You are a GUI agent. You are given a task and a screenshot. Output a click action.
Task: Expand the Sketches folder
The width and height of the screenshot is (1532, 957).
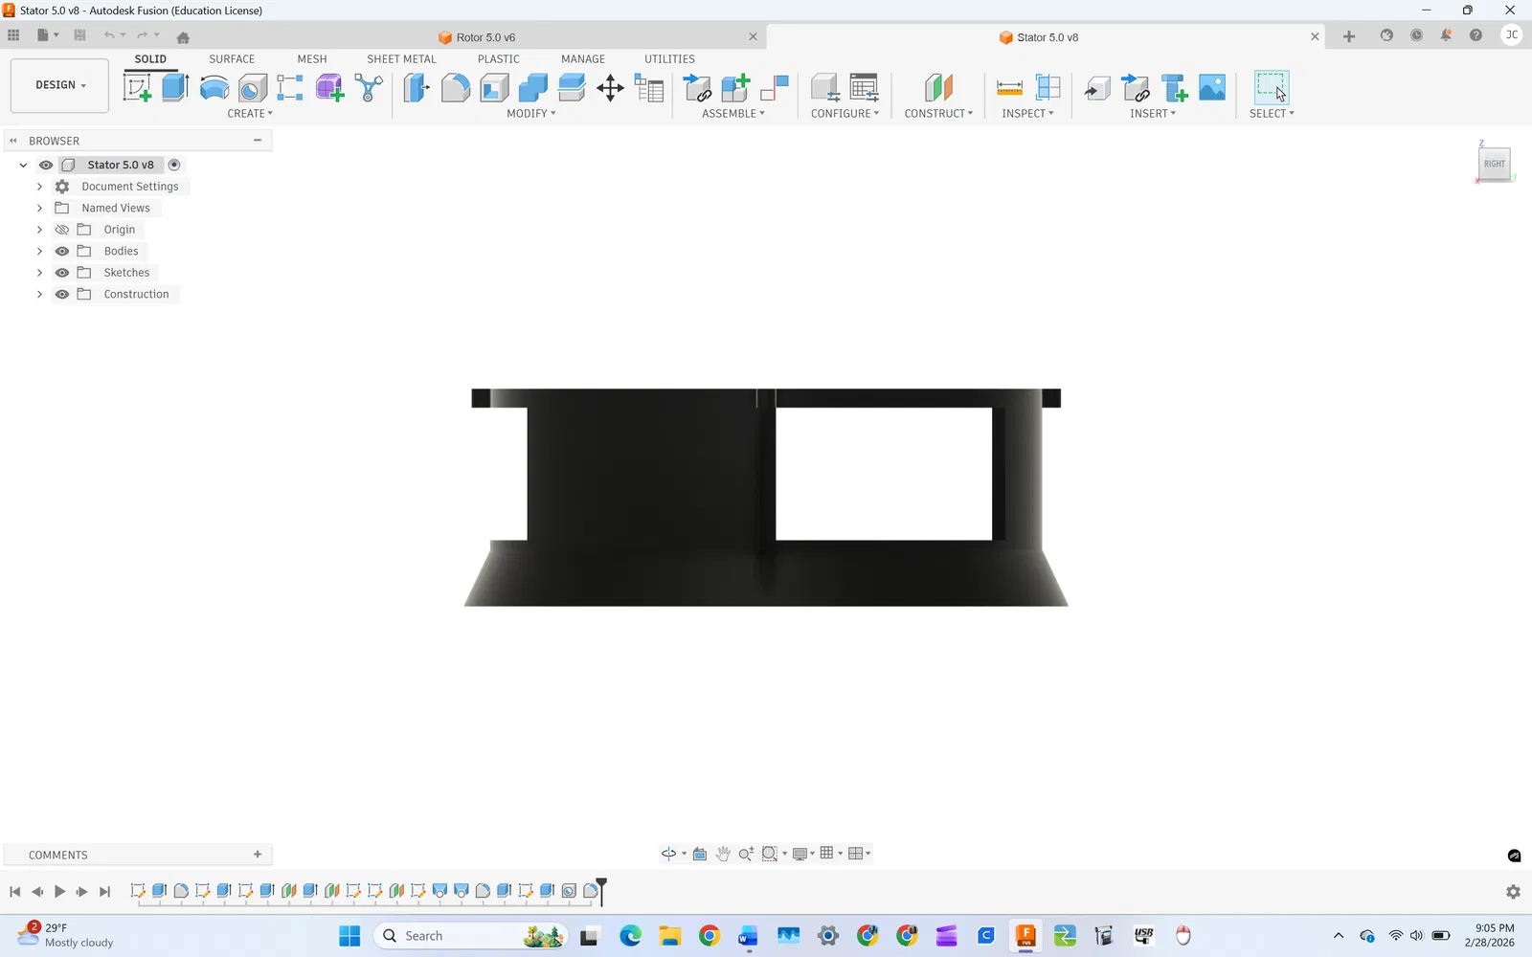39,273
